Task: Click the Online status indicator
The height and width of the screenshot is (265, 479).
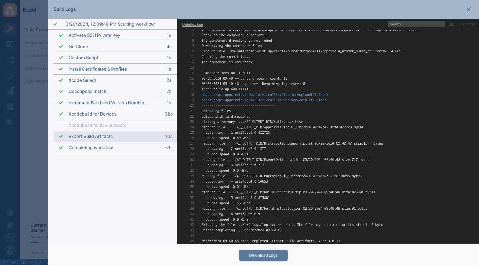Action: tap(9, 262)
